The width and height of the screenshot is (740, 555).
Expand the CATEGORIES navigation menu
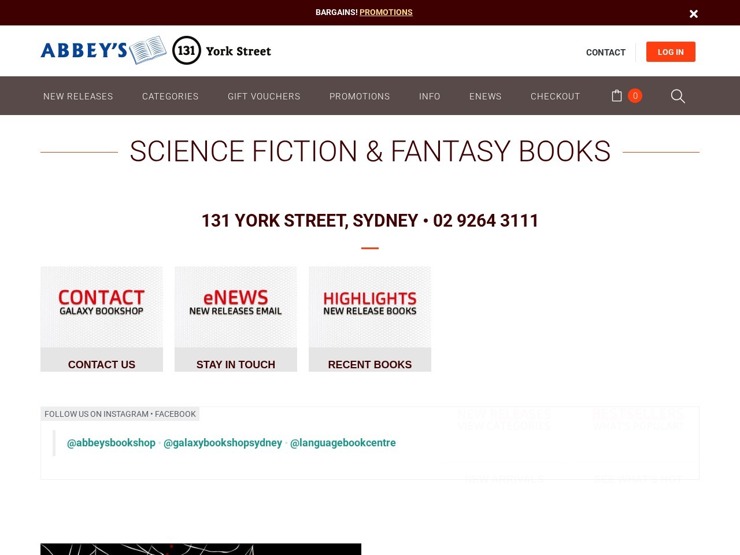tap(170, 96)
